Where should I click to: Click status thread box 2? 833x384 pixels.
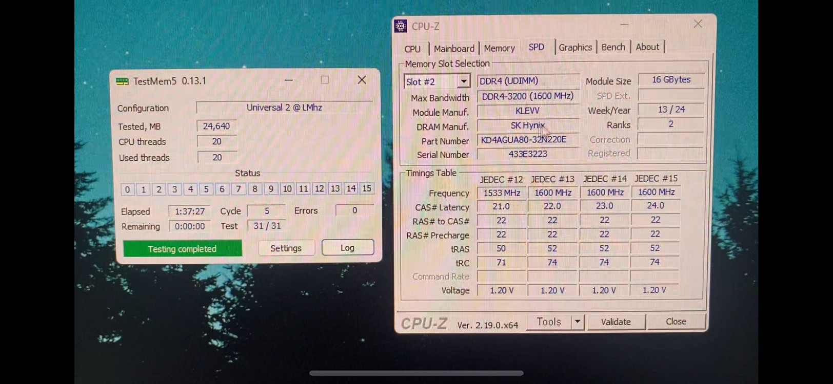tap(159, 189)
